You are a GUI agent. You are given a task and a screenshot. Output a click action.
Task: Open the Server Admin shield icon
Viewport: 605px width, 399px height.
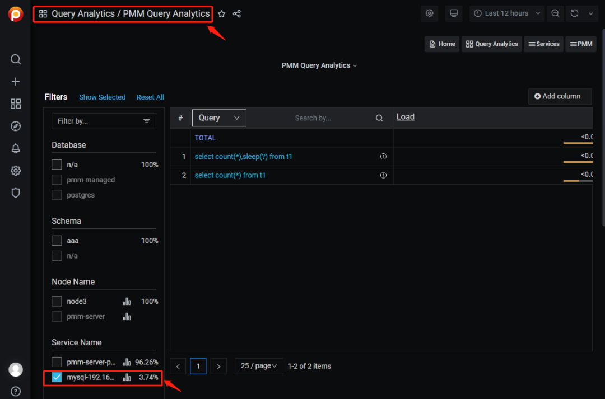[16, 193]
